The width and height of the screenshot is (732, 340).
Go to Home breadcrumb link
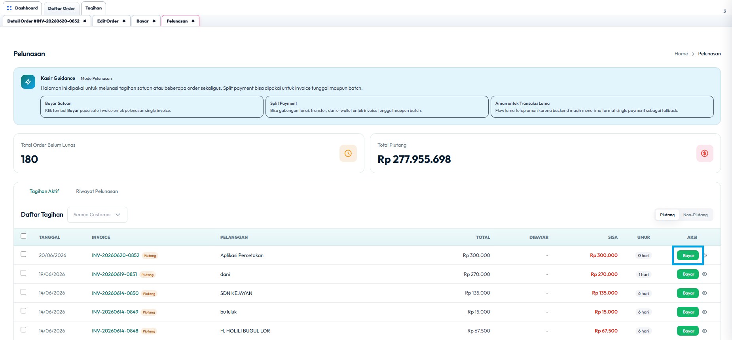coord(681,54)
